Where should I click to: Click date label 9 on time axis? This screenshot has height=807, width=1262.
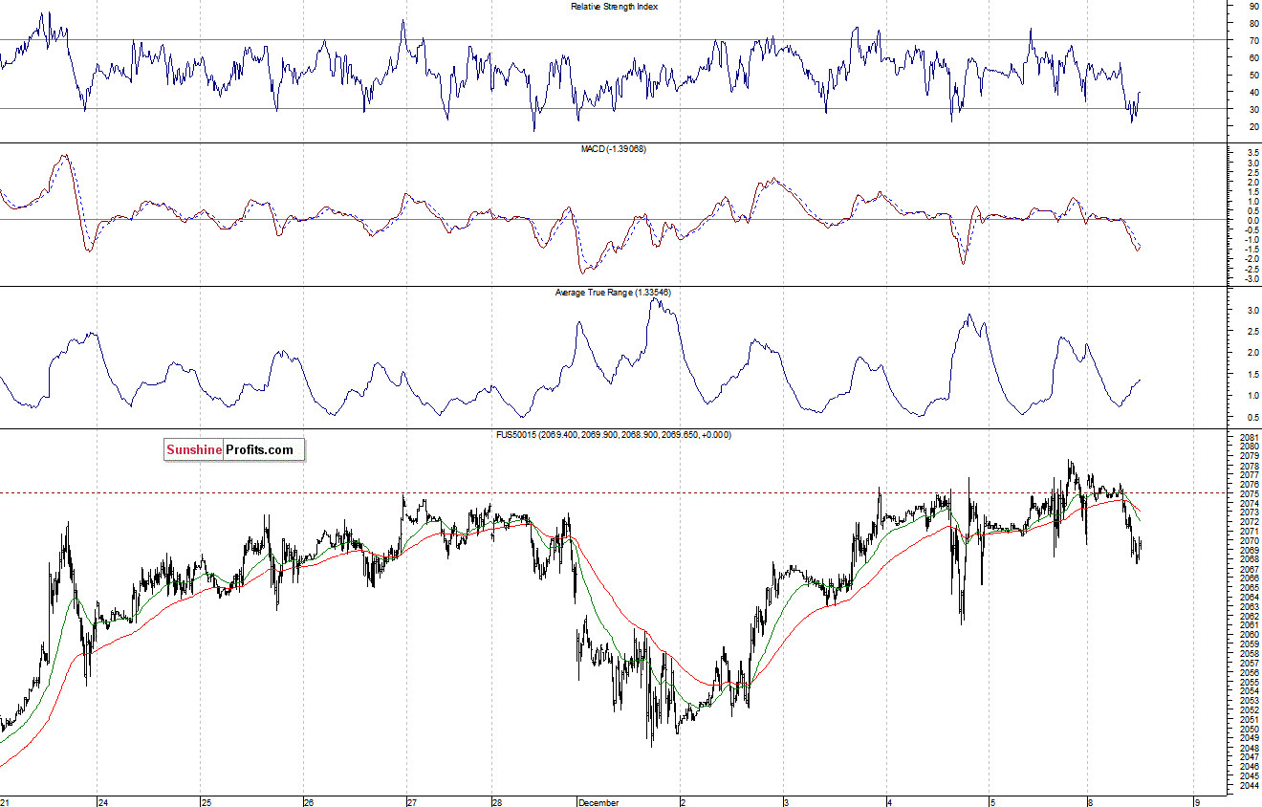(x=1196, y=801)
